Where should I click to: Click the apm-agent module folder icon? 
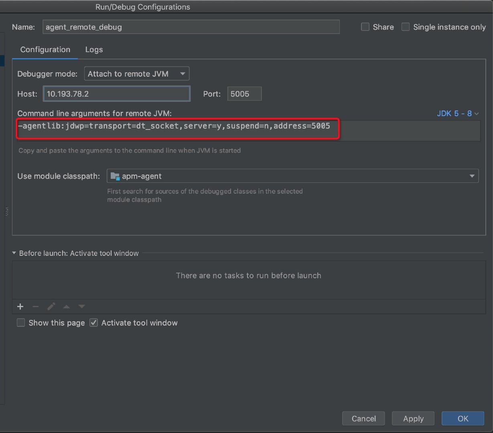115,176
